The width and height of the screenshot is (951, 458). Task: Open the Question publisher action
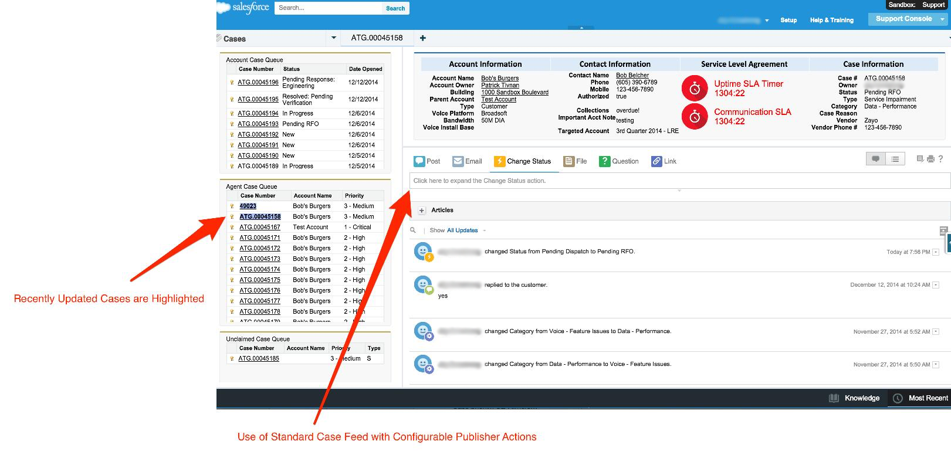(x=619, y=161)
